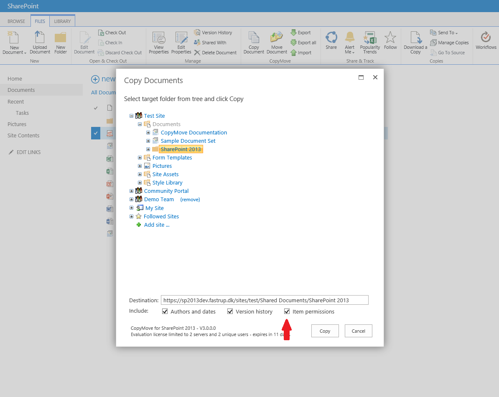Expand the CopyMove Documentation node
The height and width of the screenshot is (397, 499).
[148, 133]
